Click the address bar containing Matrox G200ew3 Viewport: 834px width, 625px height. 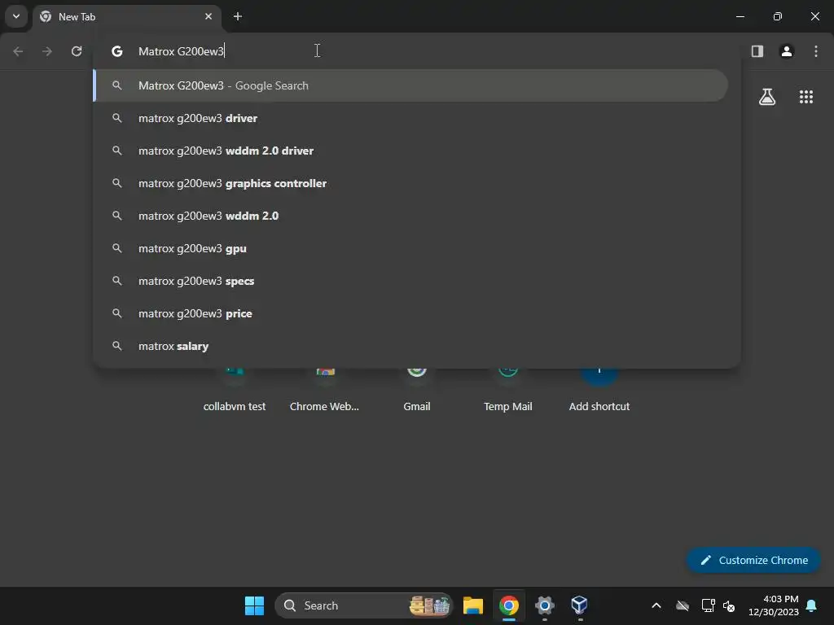tap(417, 51)
